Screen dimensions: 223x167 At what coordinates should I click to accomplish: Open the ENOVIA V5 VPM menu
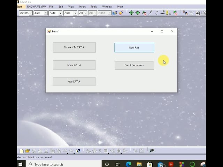[x=37, y=7]
